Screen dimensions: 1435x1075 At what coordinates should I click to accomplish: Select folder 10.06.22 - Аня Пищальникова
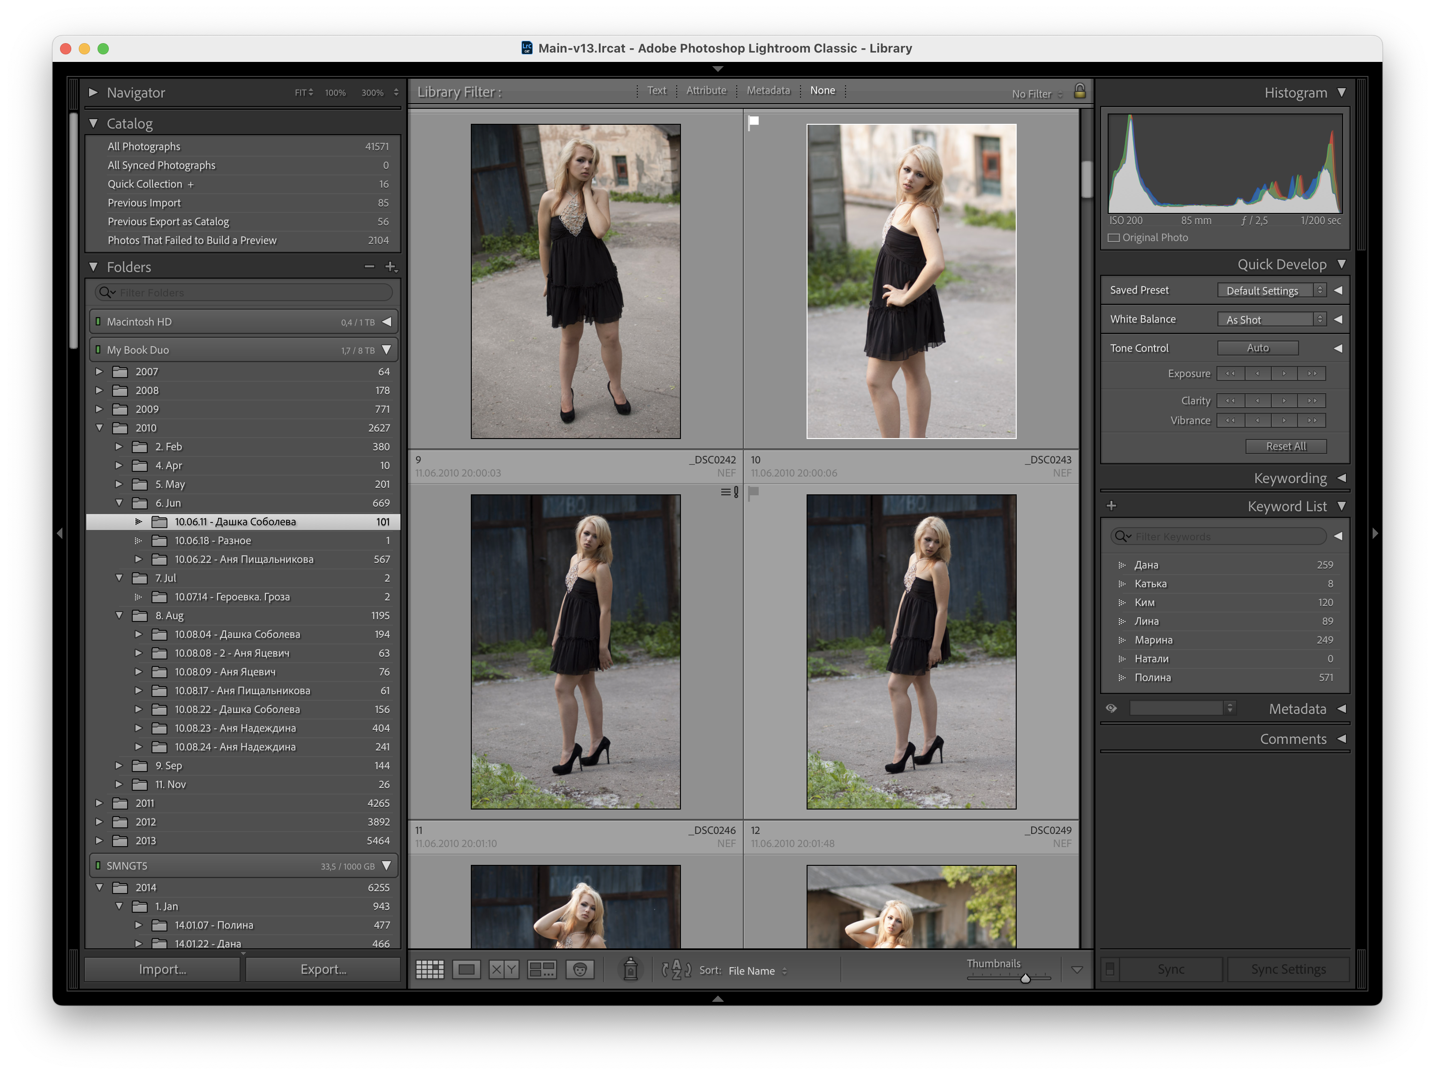[x=243, y=559]
